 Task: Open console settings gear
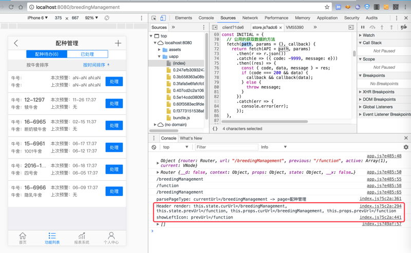406,147
